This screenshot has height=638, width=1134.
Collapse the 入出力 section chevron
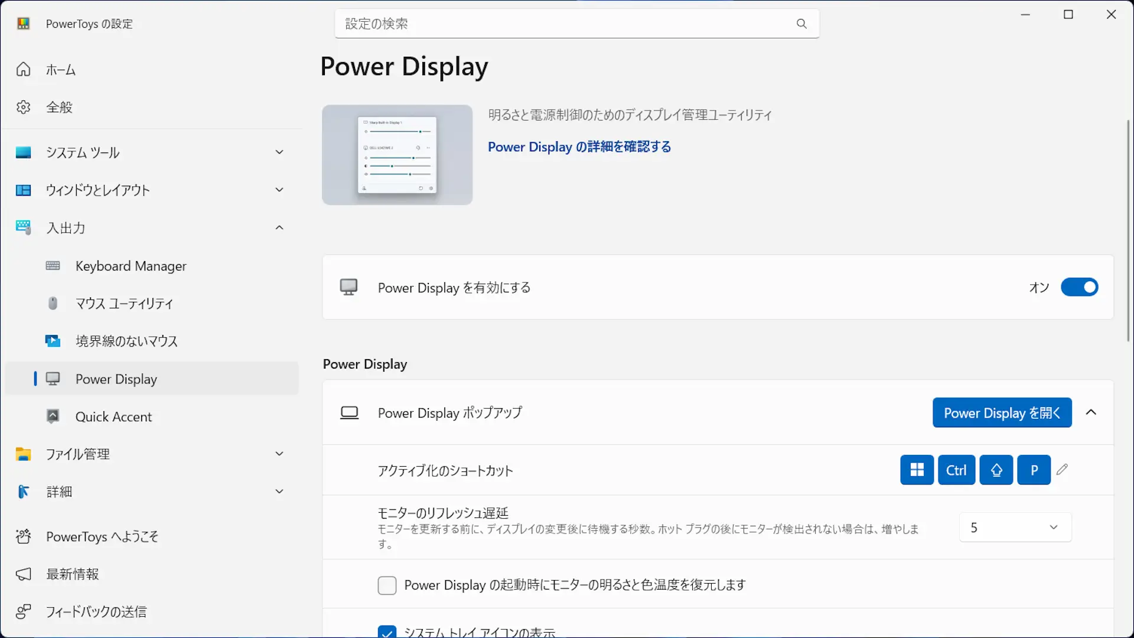click(x=279, y=227)
